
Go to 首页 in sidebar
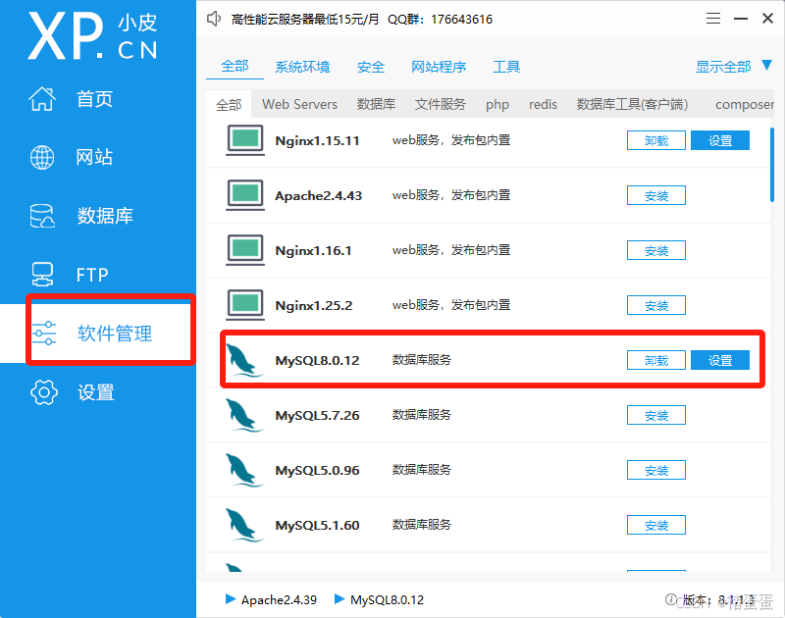coord(94,98)
